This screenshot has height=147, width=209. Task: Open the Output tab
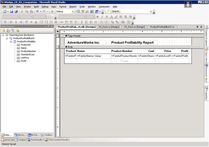20,140
